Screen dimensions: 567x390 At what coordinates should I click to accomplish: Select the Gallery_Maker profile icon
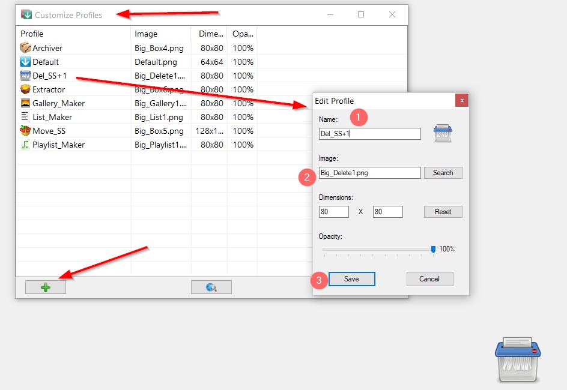(x=25, y=103)
